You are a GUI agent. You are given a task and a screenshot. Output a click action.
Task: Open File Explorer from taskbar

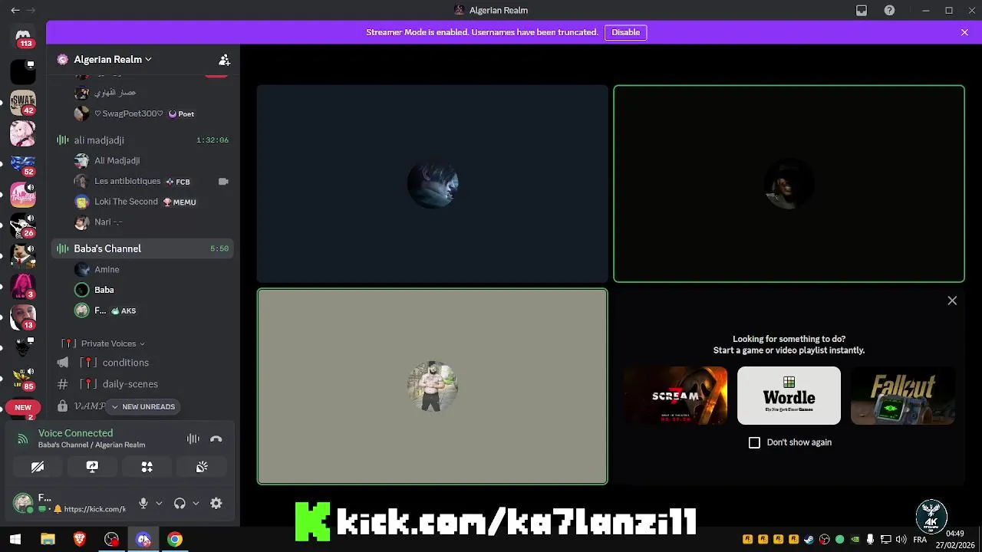click(x=48, y=539)
